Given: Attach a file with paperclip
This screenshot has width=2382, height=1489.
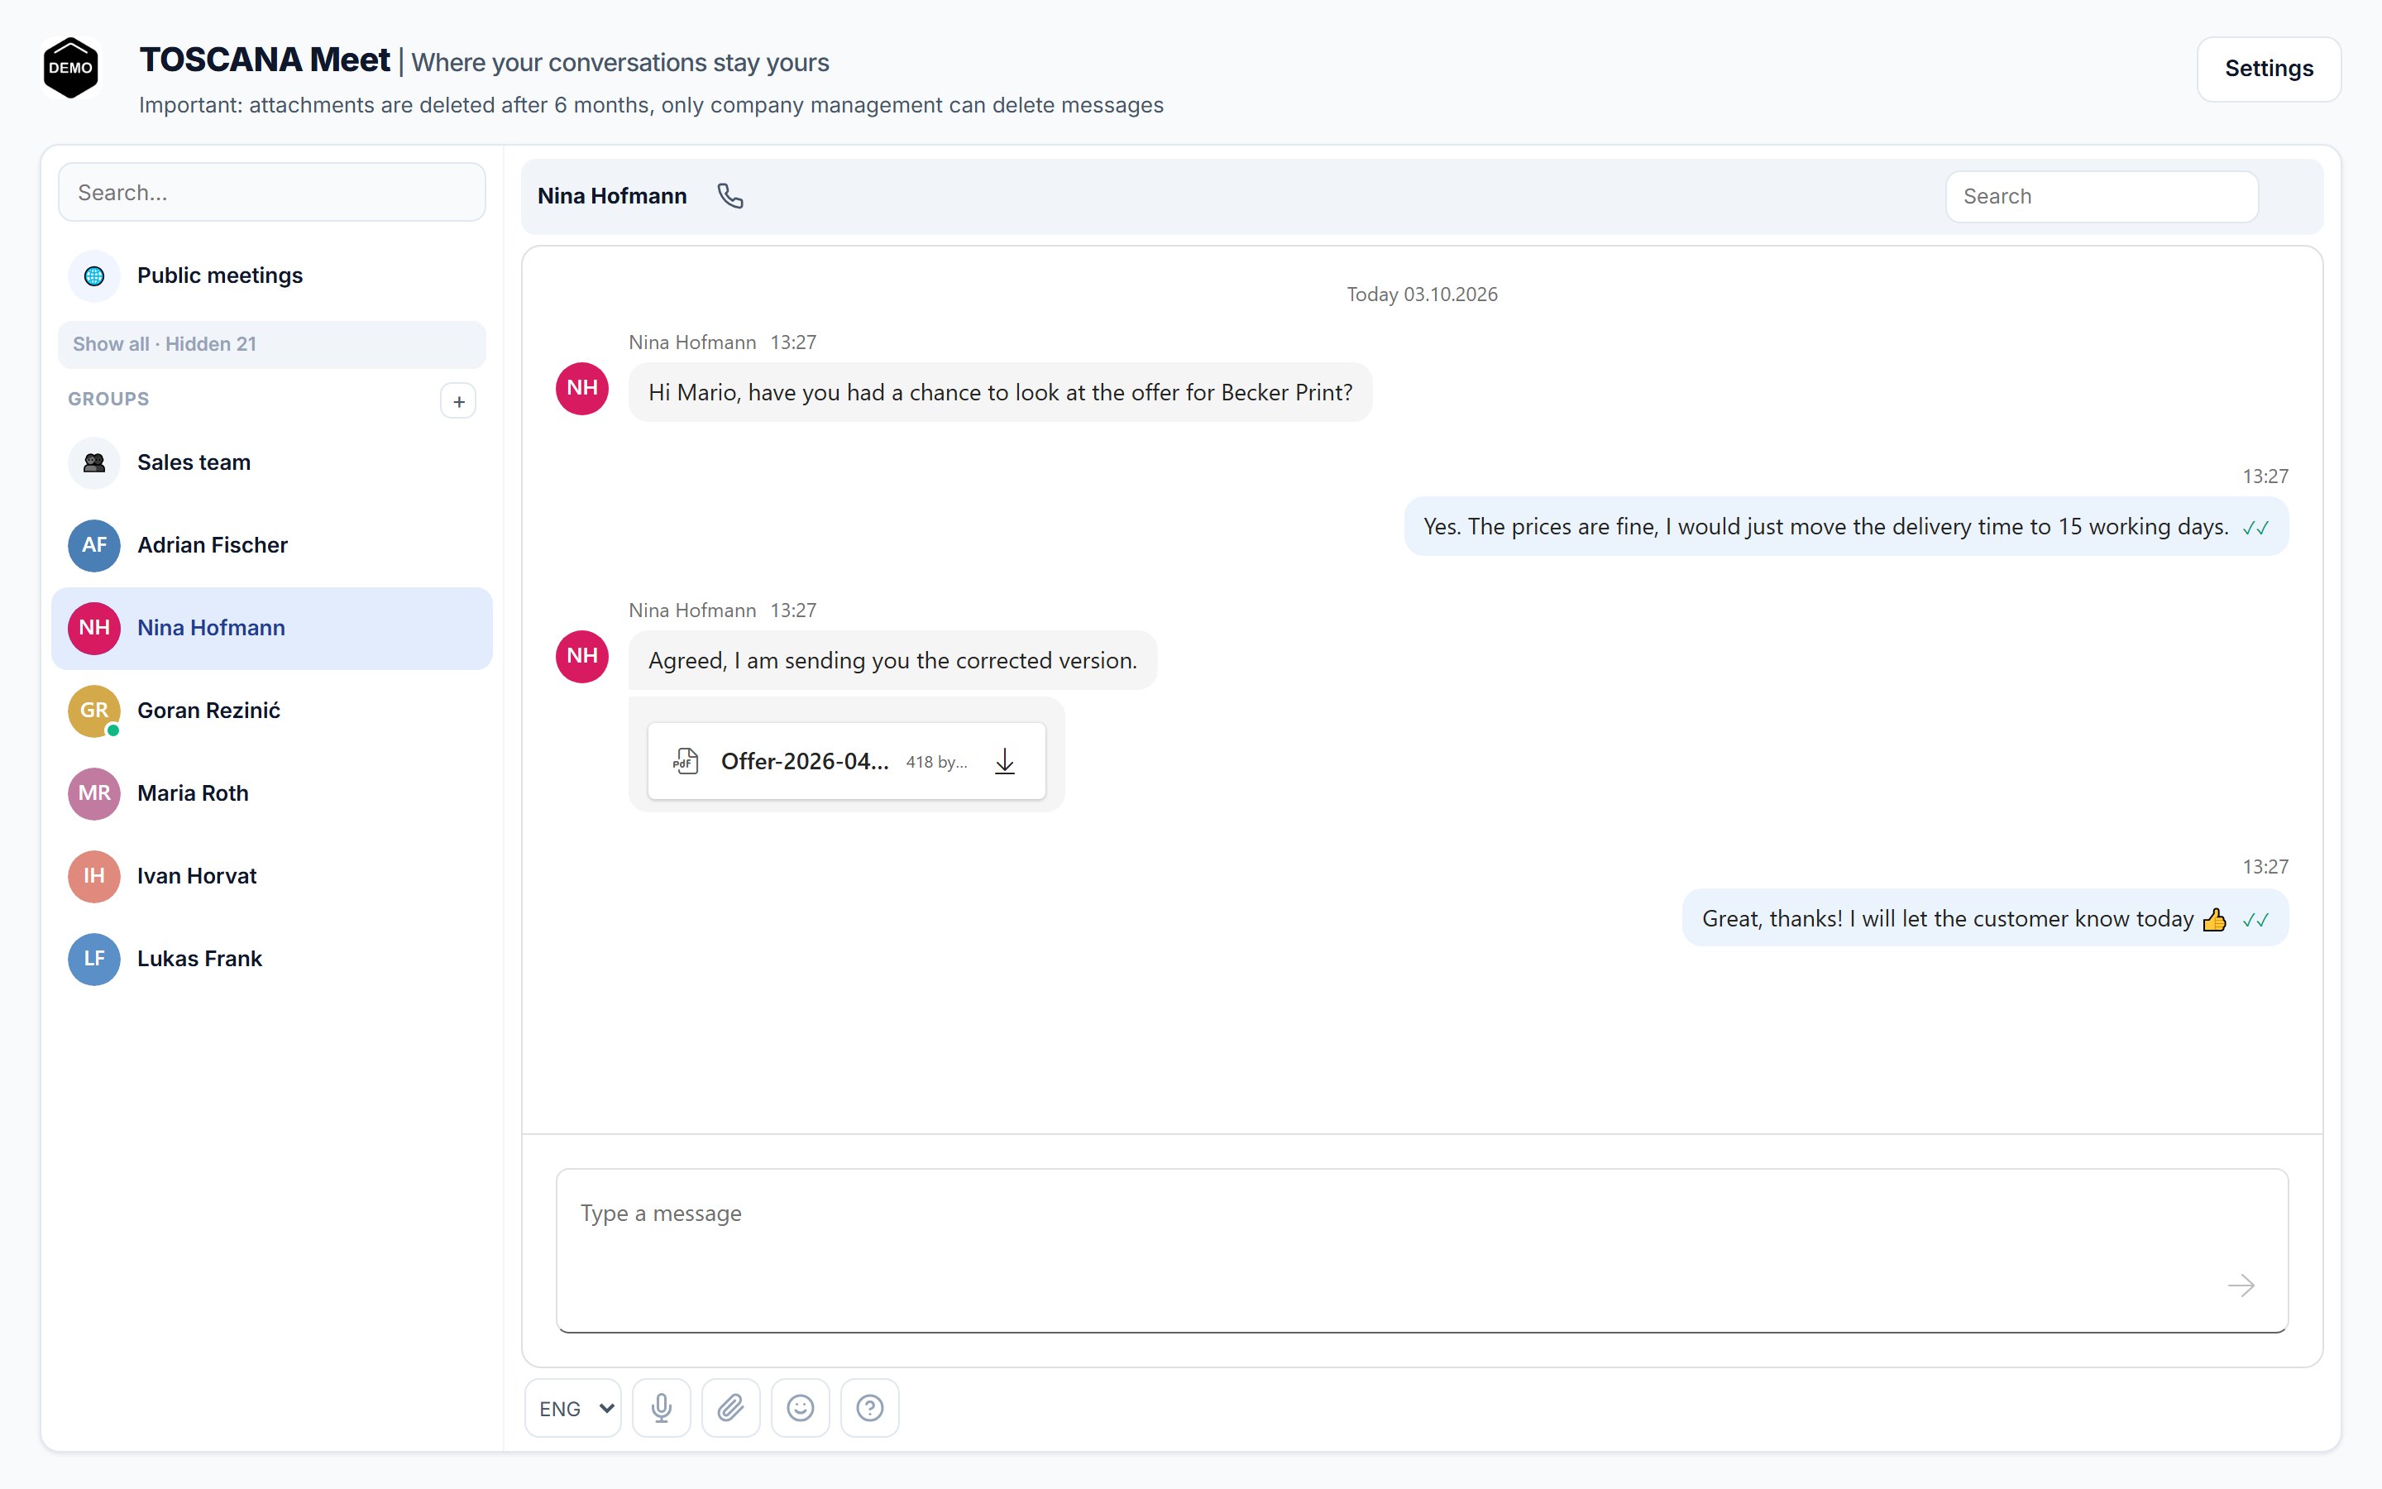Looking at the screenshot, I should pyautogui.click(x=730, y=1408).
